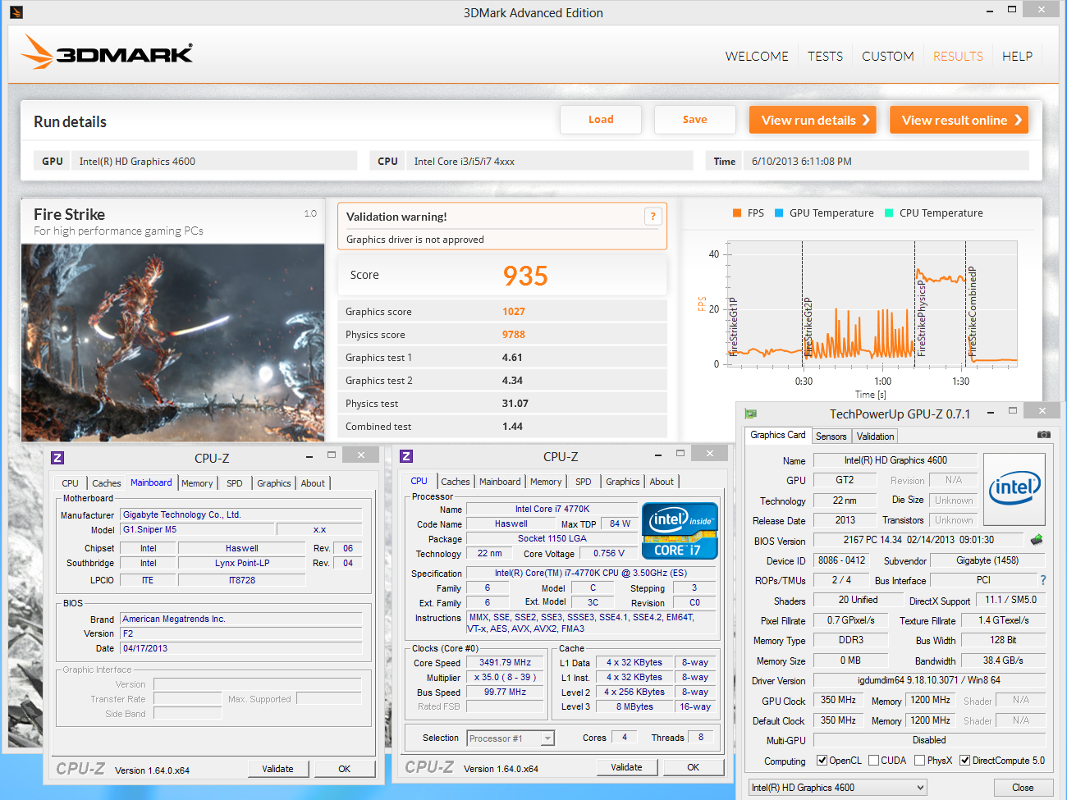
Task: Take a GPU-Z screenshot with the camera icon
Action: pyautogui.click(x=1043, y=435)
